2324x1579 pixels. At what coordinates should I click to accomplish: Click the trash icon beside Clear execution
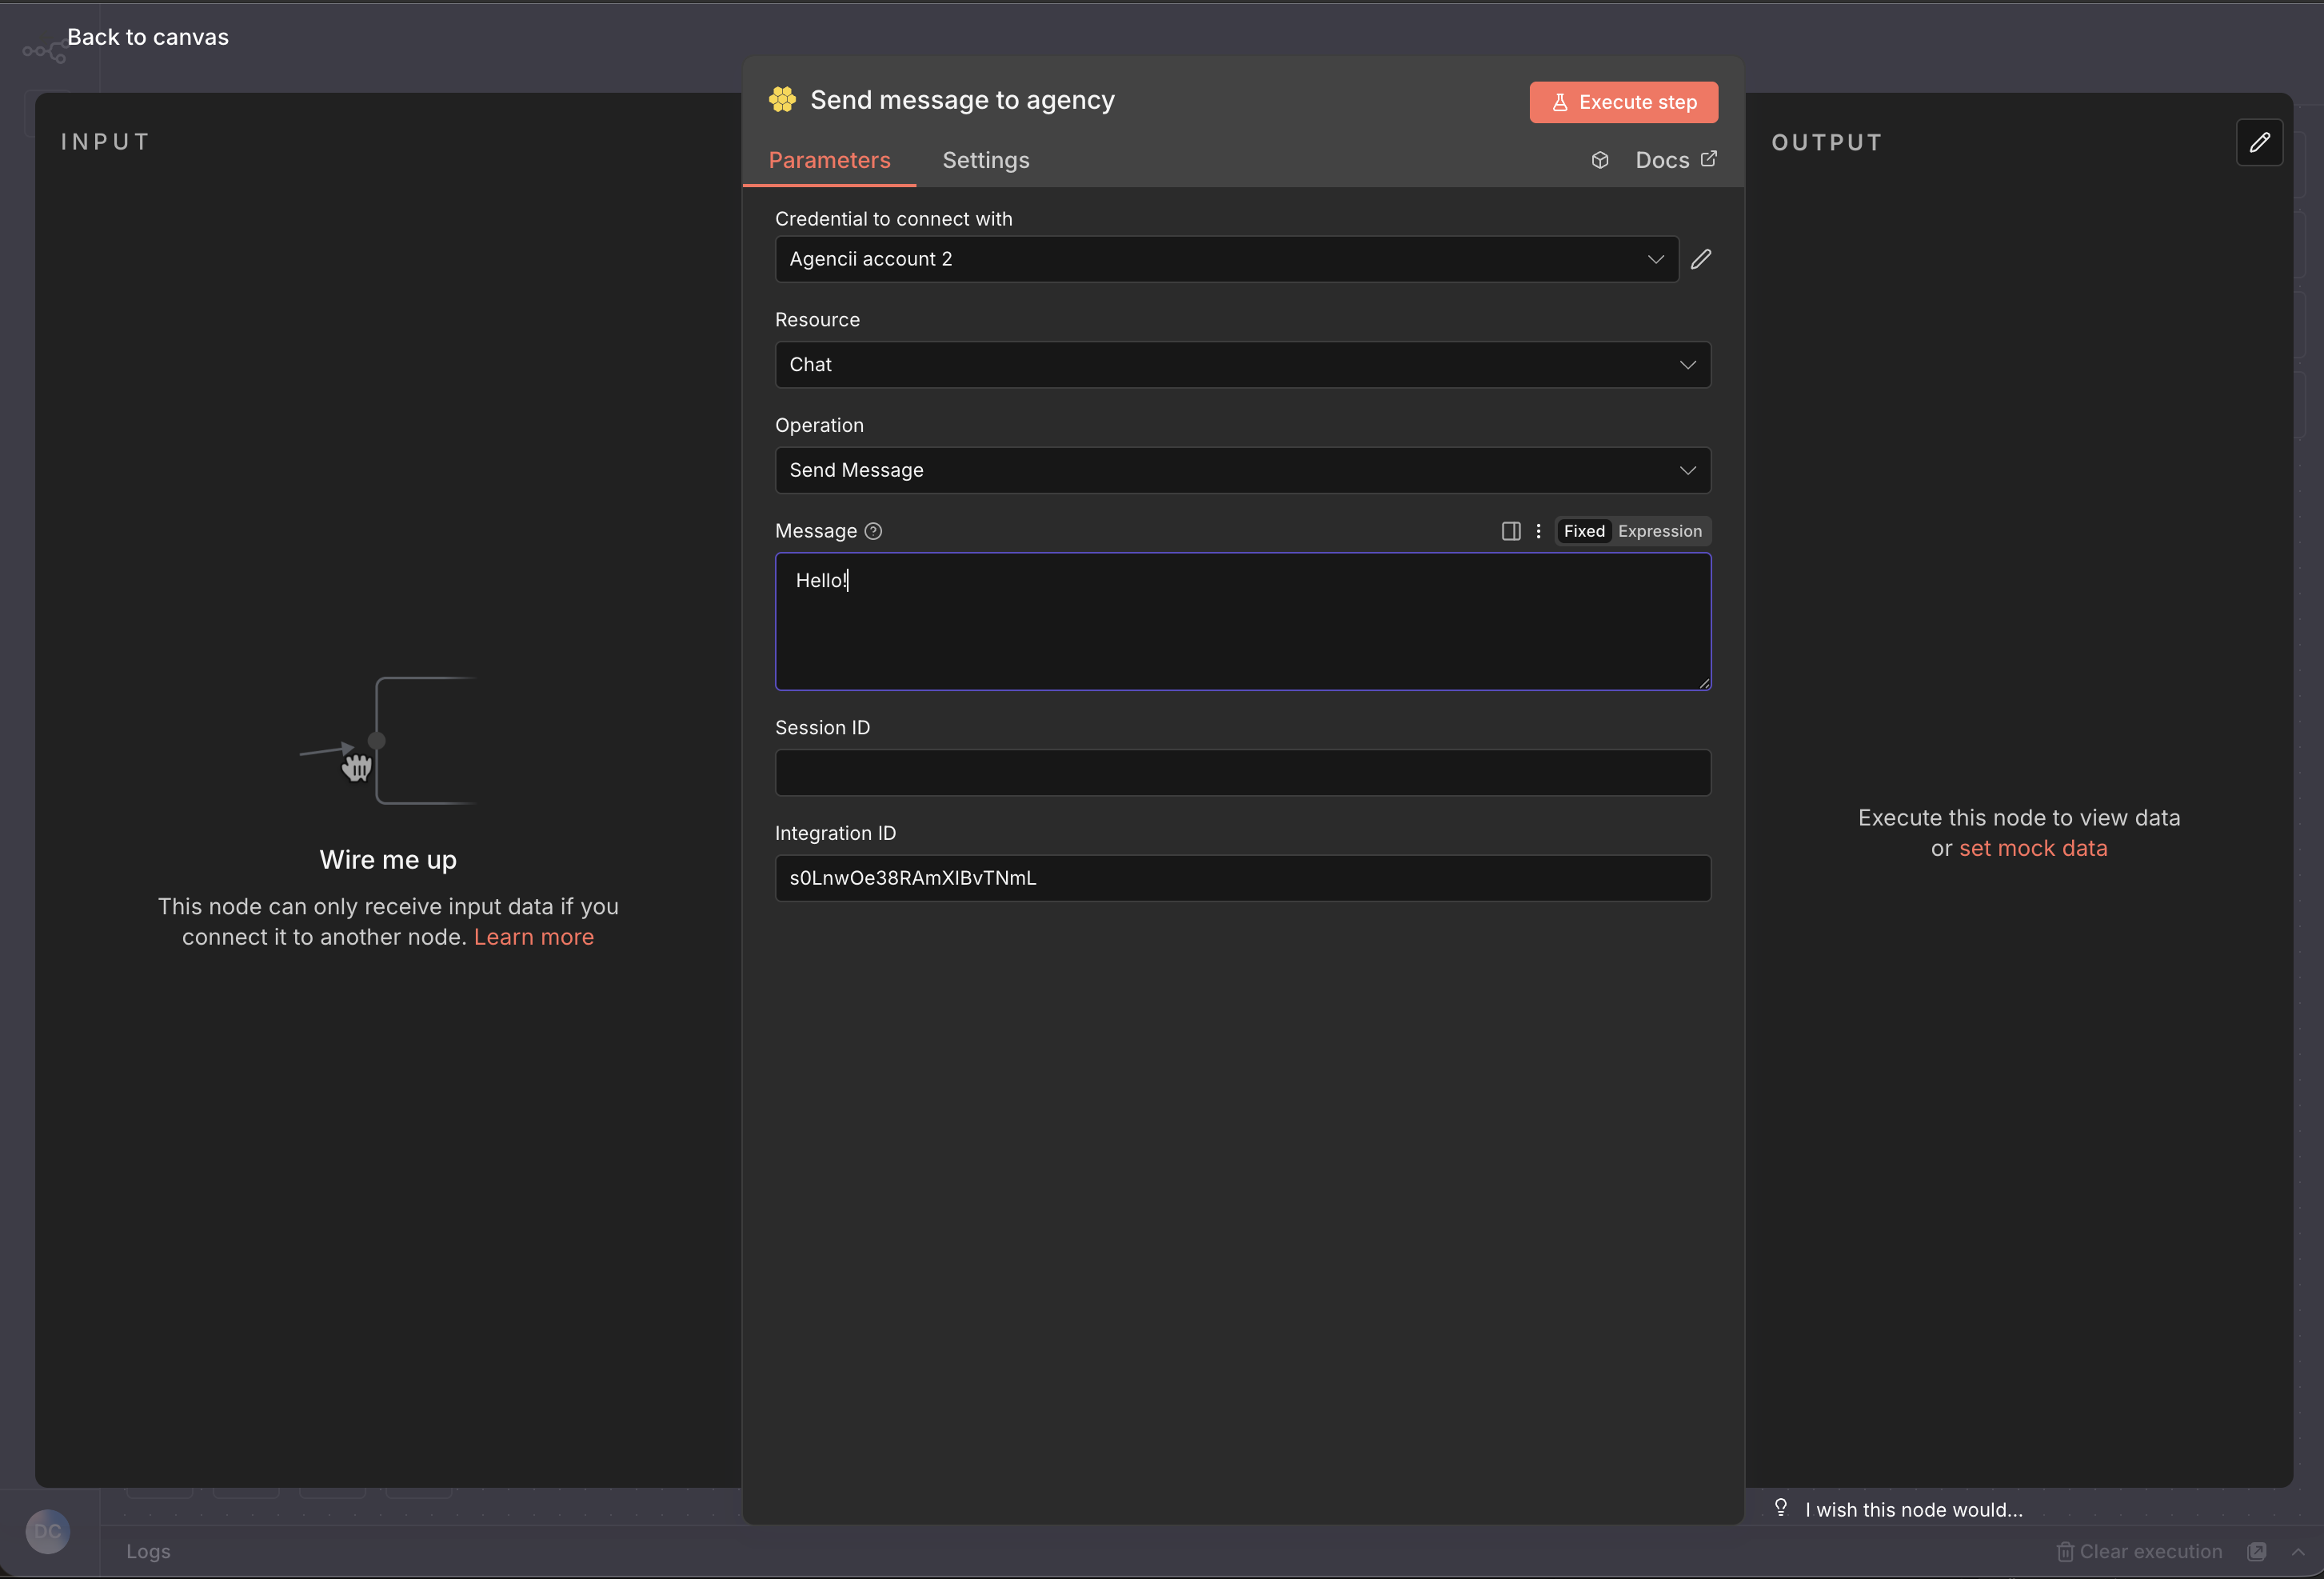2065,1551
